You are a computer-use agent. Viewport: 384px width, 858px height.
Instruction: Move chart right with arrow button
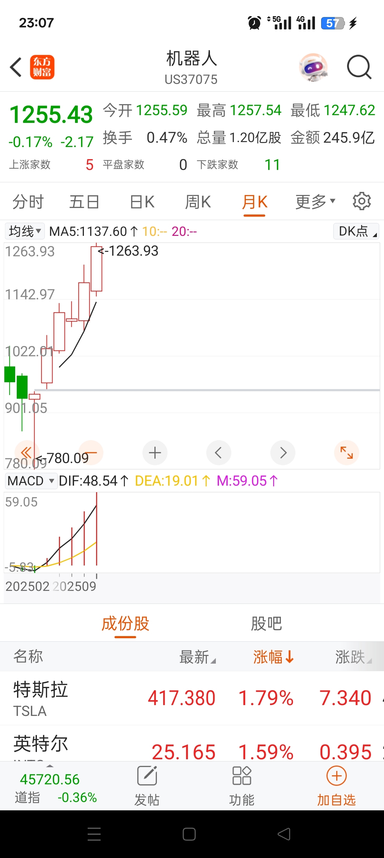283,453
